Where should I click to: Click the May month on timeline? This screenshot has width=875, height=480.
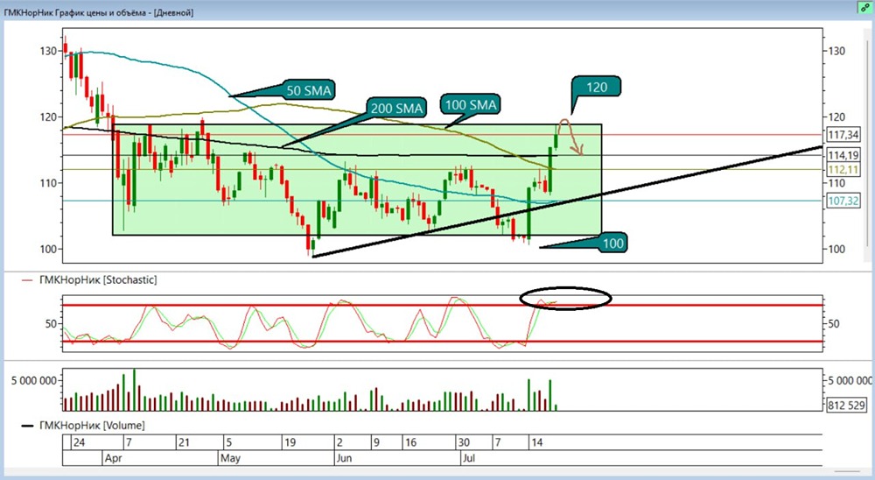coord(230,458)
